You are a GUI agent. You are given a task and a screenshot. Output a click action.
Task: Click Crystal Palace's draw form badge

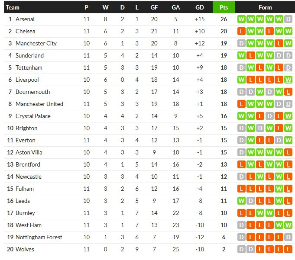pos(270,116)
